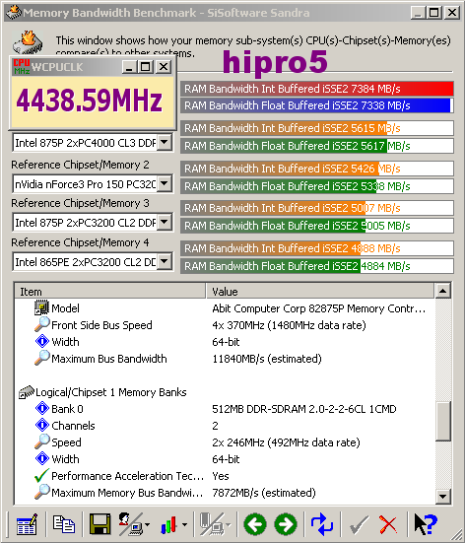The height and width of the screenshot is (543, 465).
Task: Select value 512MB DDR-SDRAM 2.0-2-2-6CL 1CMD
Action: (x=304, y=409)
